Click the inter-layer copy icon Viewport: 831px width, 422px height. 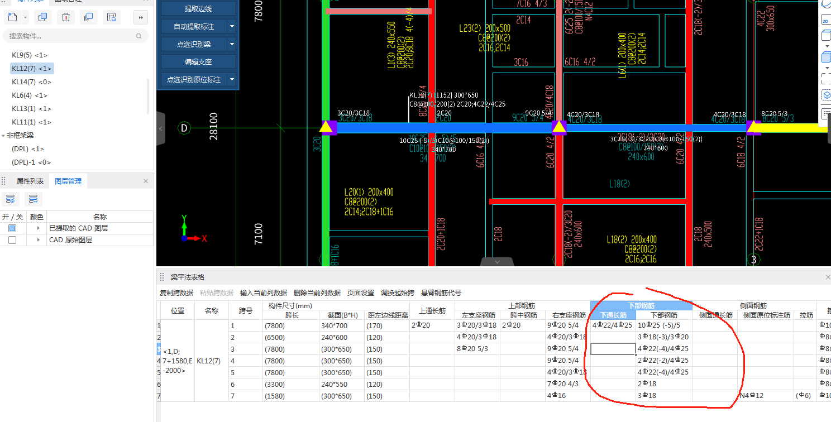(x=88, y=17)
